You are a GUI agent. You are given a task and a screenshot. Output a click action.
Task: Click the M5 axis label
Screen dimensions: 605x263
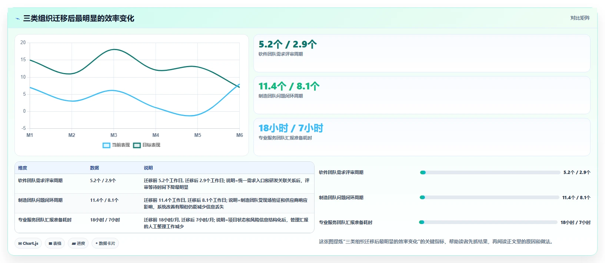[x=198, y=135]
